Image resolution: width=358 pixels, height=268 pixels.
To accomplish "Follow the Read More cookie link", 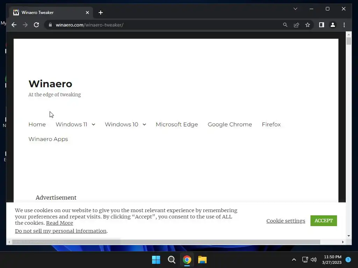I will coord(59,223).
